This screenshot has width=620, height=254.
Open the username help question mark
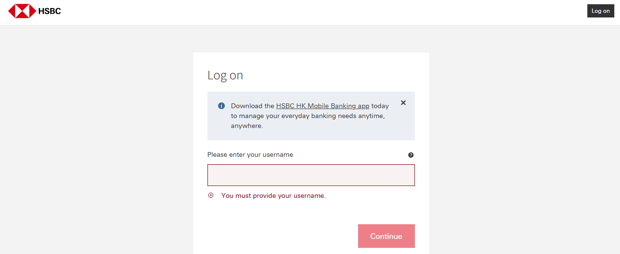coord(411,155)
